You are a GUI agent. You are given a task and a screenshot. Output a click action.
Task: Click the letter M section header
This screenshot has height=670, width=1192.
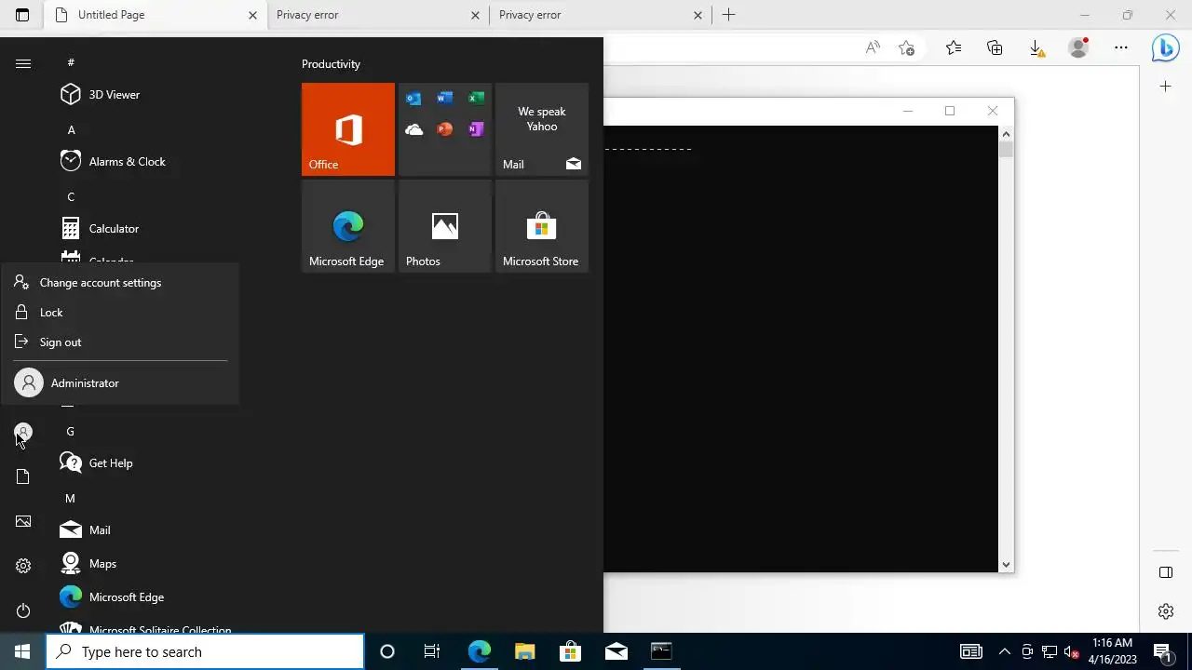point(70,499)
